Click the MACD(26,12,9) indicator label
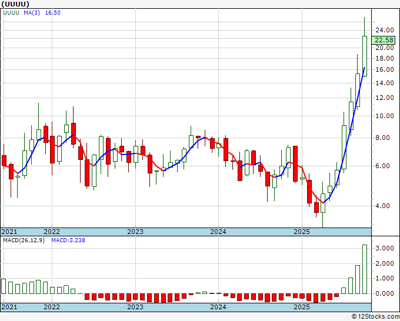Screen dimensions: 400x321 [24, 240]
